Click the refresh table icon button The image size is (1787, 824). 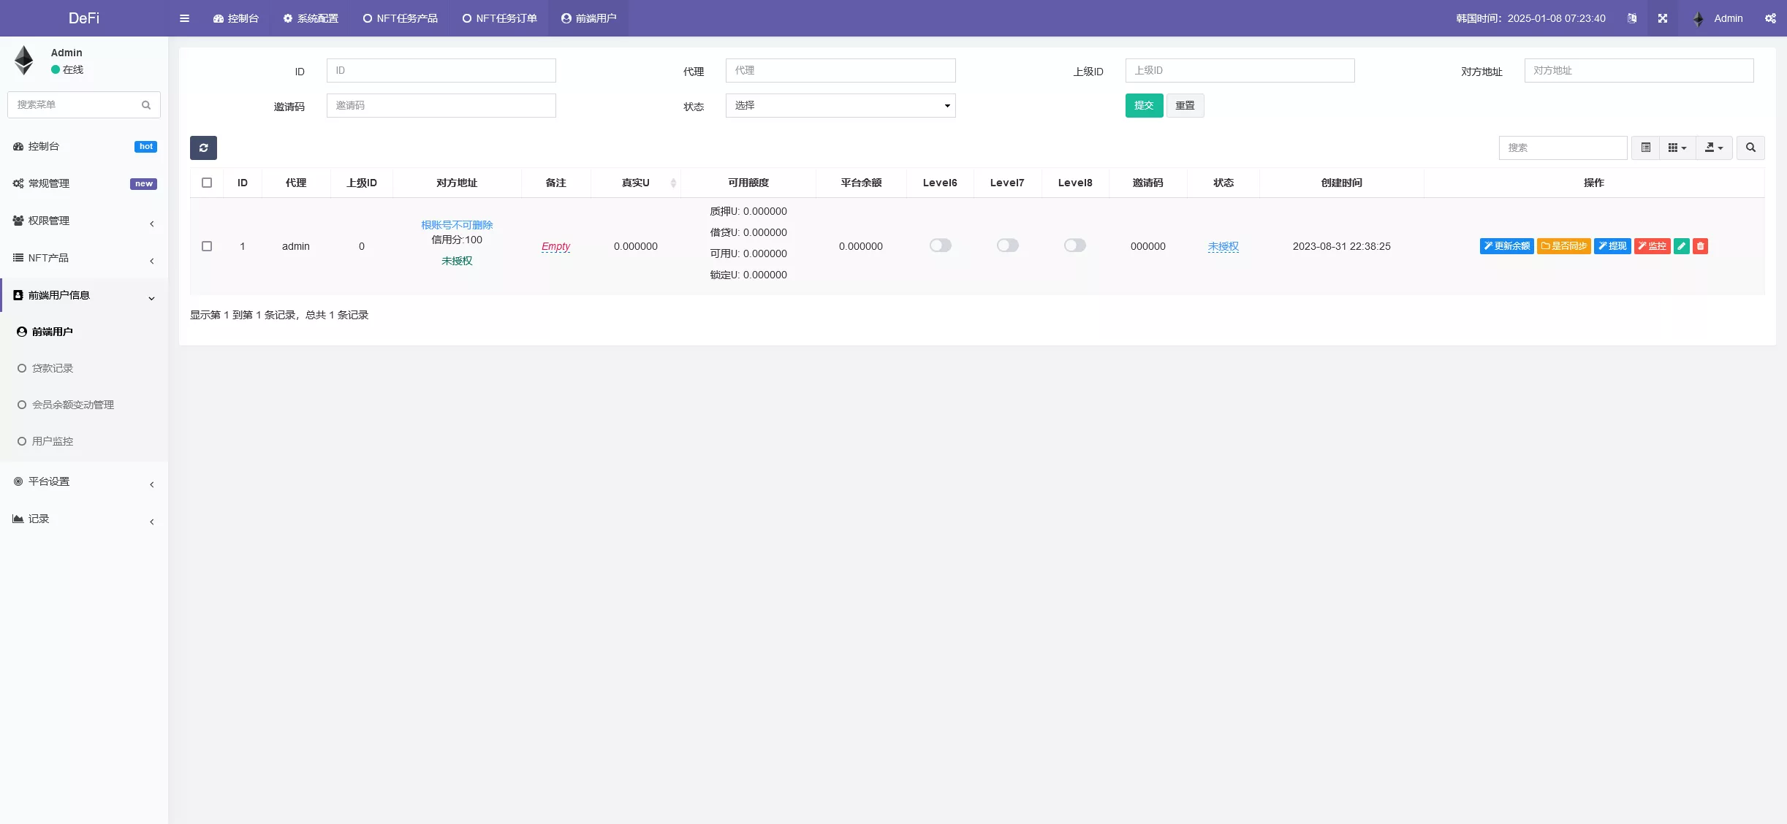tap(203, 148)
